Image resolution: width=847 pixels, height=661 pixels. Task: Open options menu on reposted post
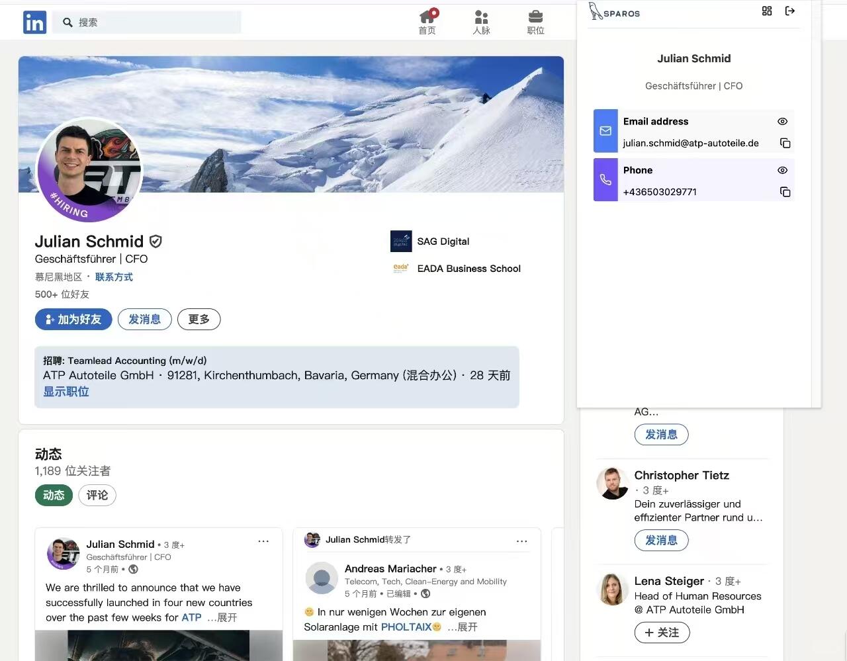[x=522, y=541]
